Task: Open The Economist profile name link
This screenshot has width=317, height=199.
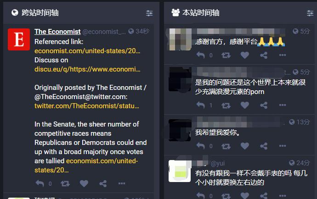Action: coord(57,32)
